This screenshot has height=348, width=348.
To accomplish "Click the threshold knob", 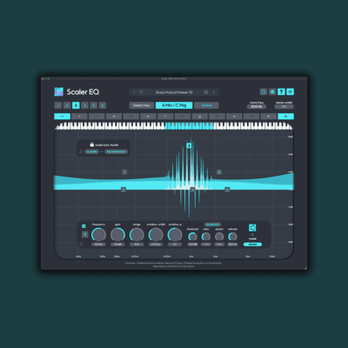I will (x=192, y=237).
